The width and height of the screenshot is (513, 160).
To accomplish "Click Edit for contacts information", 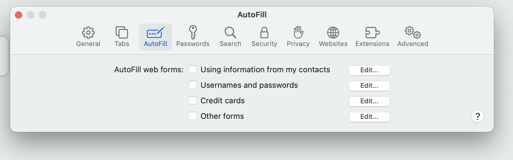I will pyautogui.click(x=369, y=70).
